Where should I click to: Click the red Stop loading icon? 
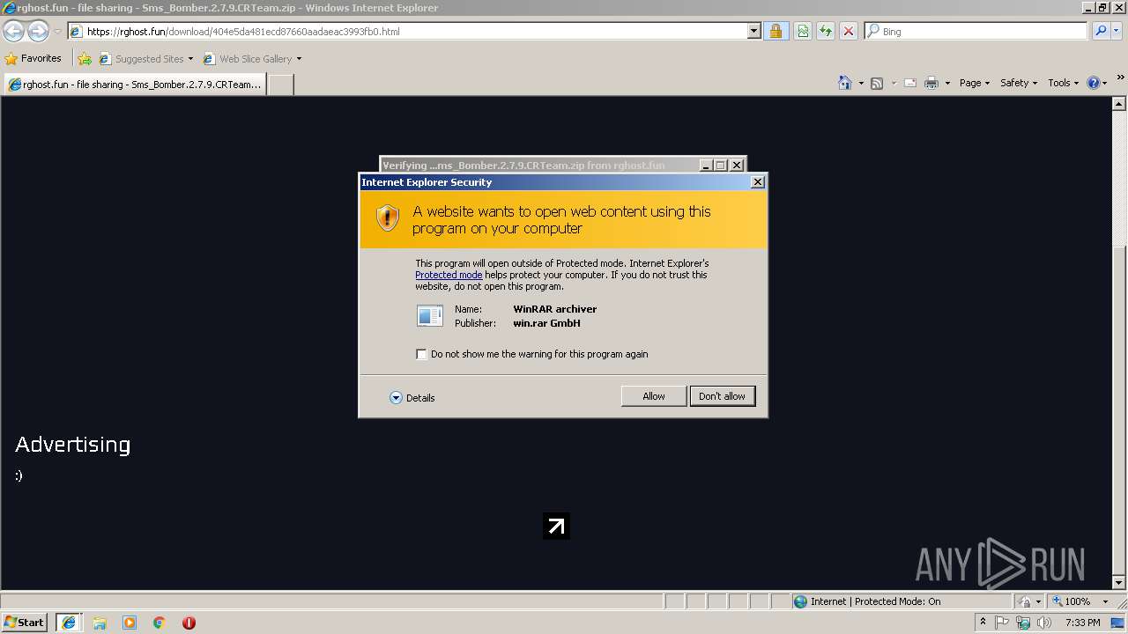849,31
